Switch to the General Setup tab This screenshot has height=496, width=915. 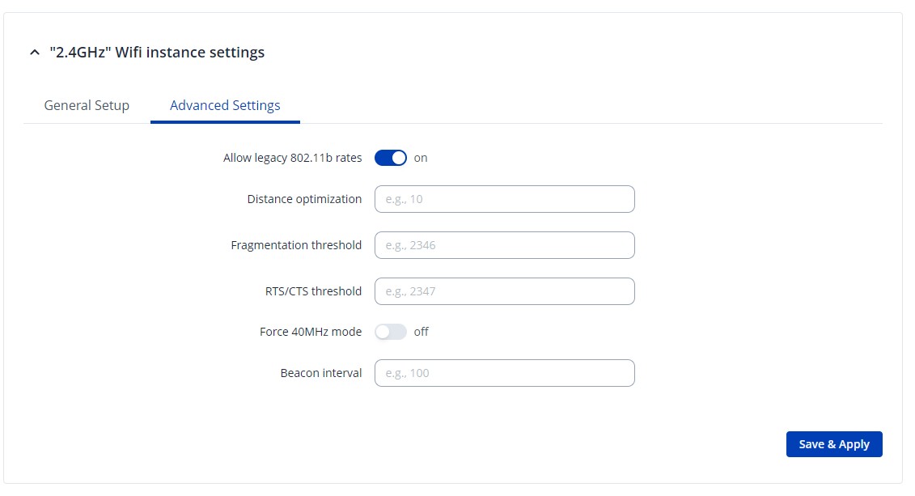point(87,105)
